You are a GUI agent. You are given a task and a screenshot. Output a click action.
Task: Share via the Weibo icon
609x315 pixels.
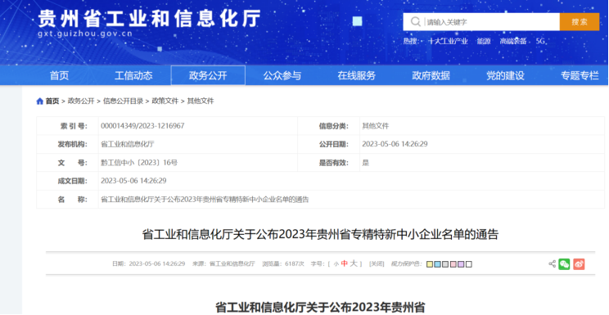pyautogui.click(x=579, y=264)
